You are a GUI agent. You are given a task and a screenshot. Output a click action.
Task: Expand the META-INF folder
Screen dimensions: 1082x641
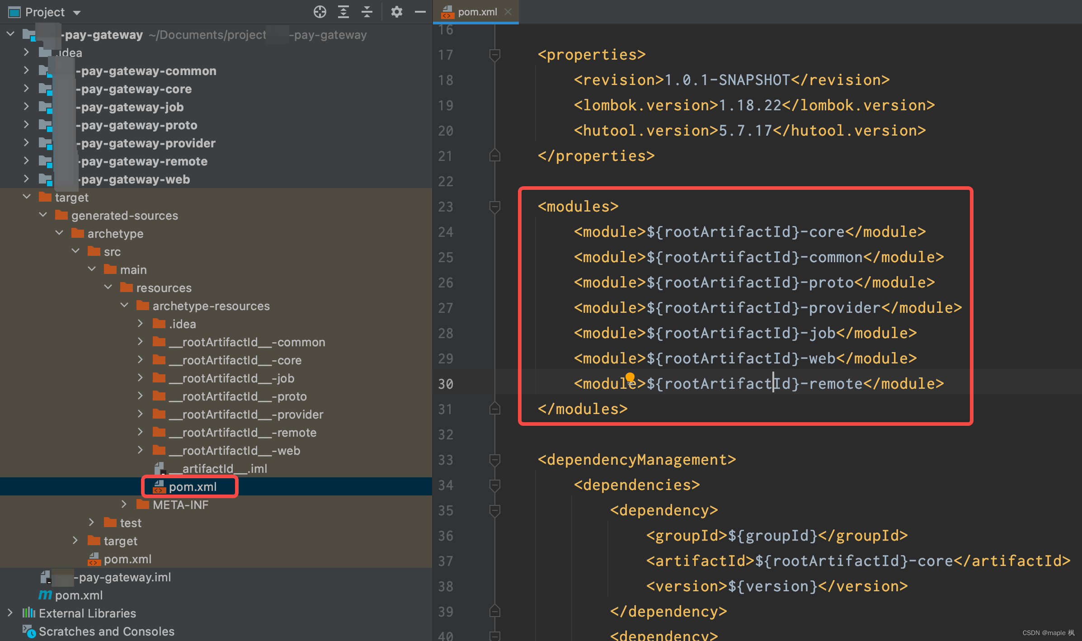click(124, 504)
